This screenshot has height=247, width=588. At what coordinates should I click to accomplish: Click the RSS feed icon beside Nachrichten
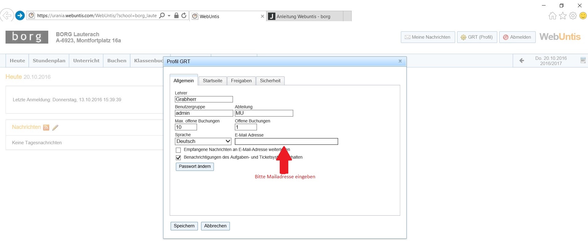point(46,128)
